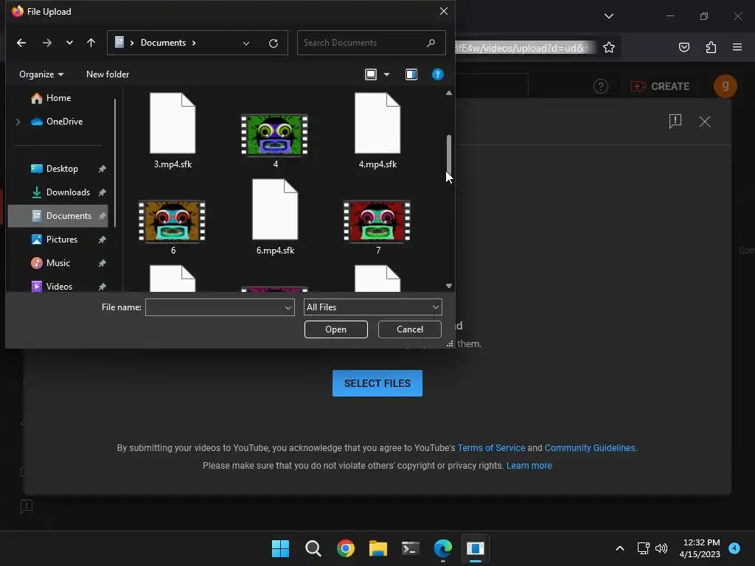The width and height of the screenshot is (755, 566).
Task: Select Documents in the sidebar
Action: [58, 216]
